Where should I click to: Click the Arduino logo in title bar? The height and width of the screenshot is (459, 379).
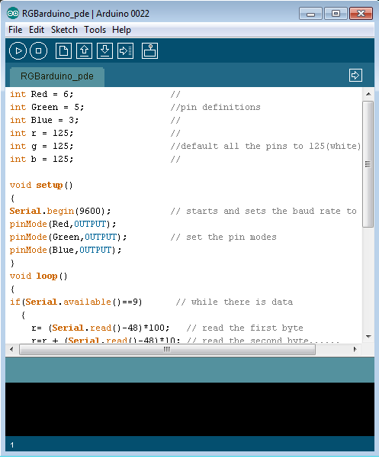click(13, 14)
